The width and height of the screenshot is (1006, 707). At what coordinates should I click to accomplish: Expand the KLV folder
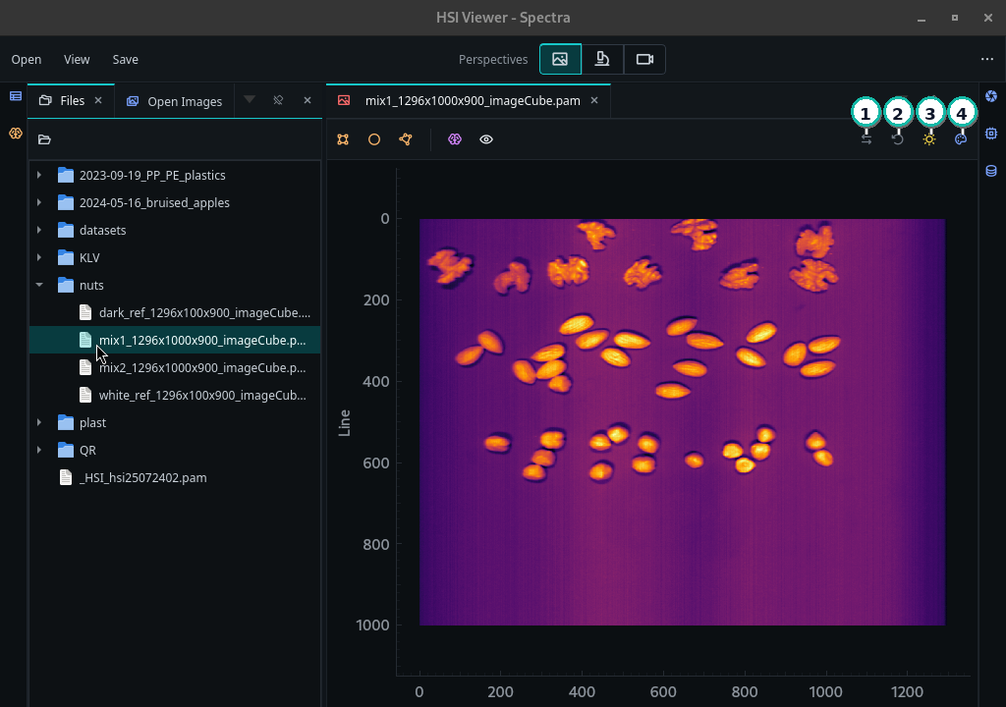point(39,258)
